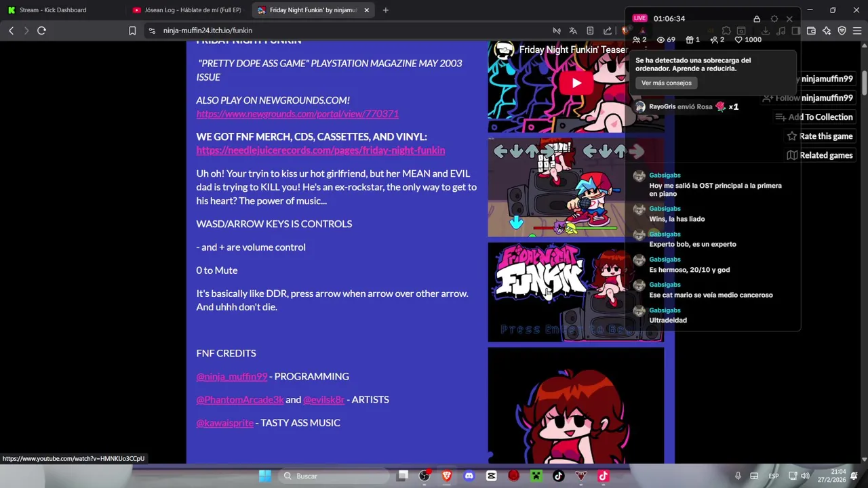Open the needlejuicerecords merch link

tap(321, 150)
